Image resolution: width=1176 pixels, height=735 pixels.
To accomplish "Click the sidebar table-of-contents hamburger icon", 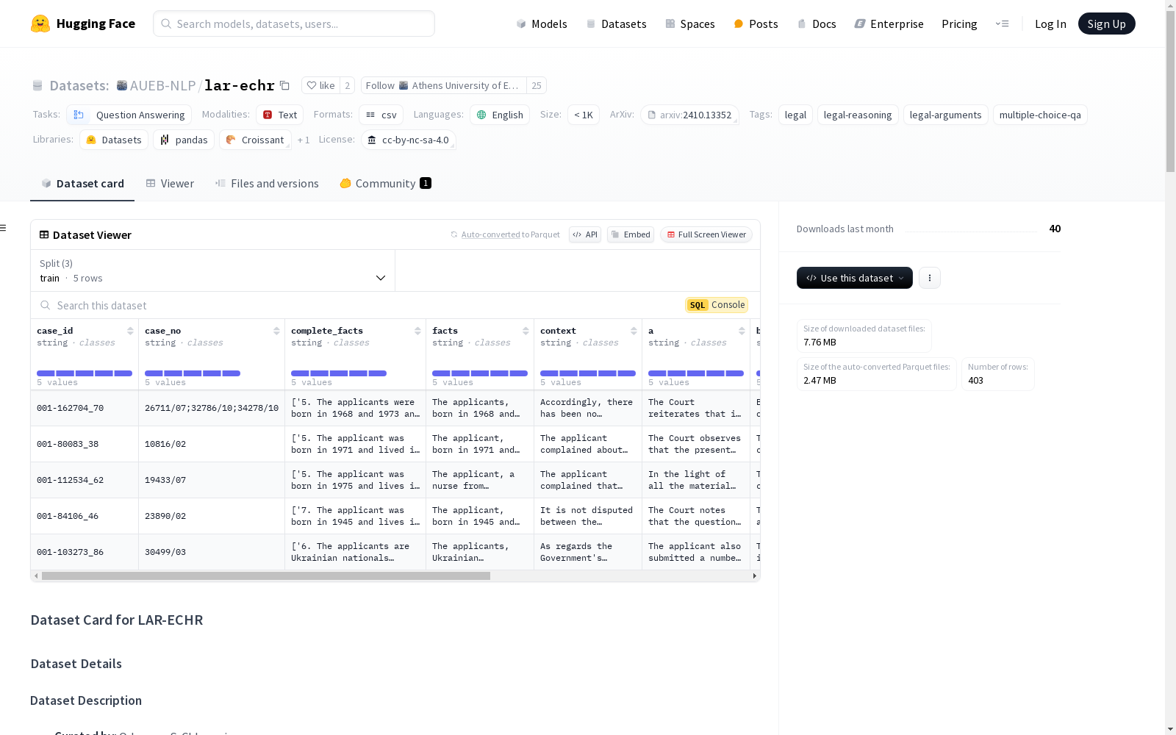I will pos(3,228).
